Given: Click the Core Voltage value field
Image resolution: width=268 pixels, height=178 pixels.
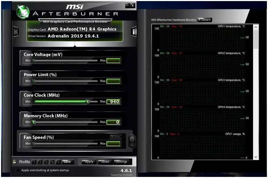Looking at the screenshot, I should pos(114,60).
